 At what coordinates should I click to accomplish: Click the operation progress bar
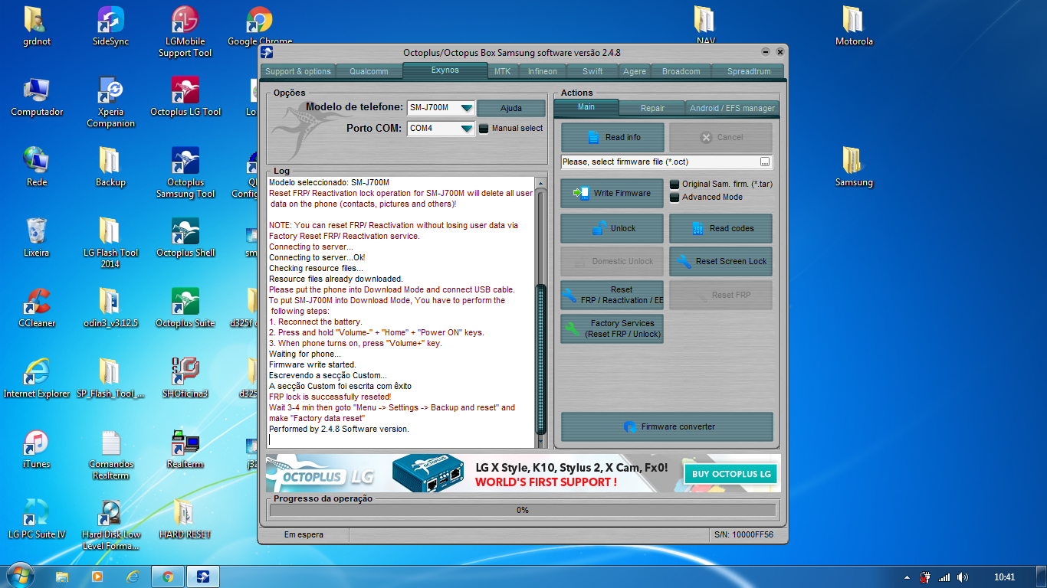[523, 510]
